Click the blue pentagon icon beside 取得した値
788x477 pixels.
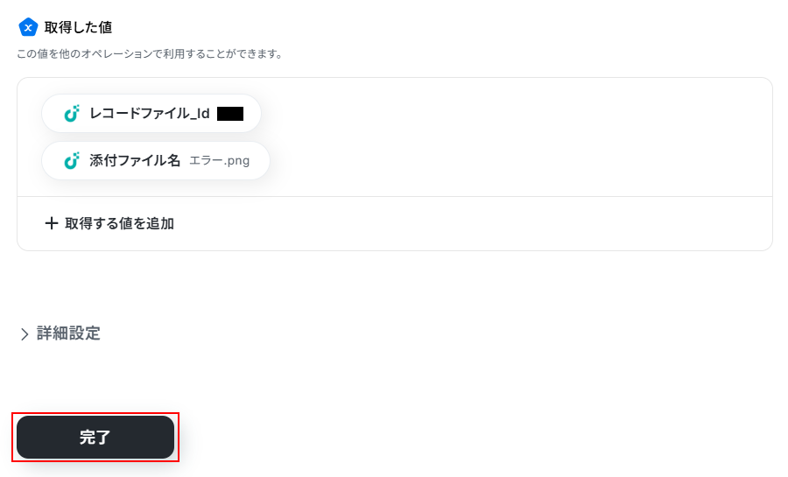(28, 27)
